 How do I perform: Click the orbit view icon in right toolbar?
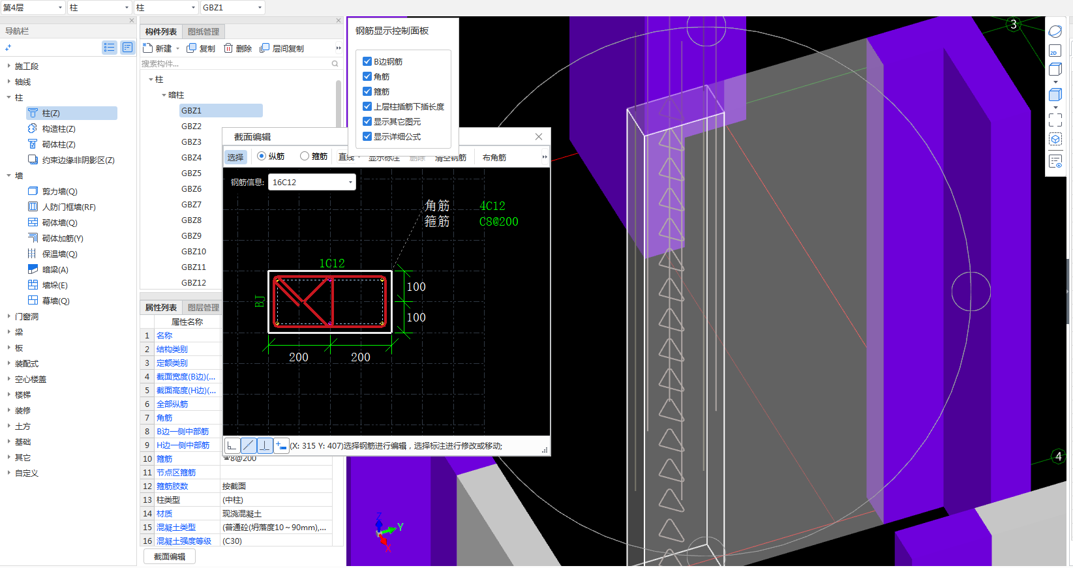click(1055, 31)
